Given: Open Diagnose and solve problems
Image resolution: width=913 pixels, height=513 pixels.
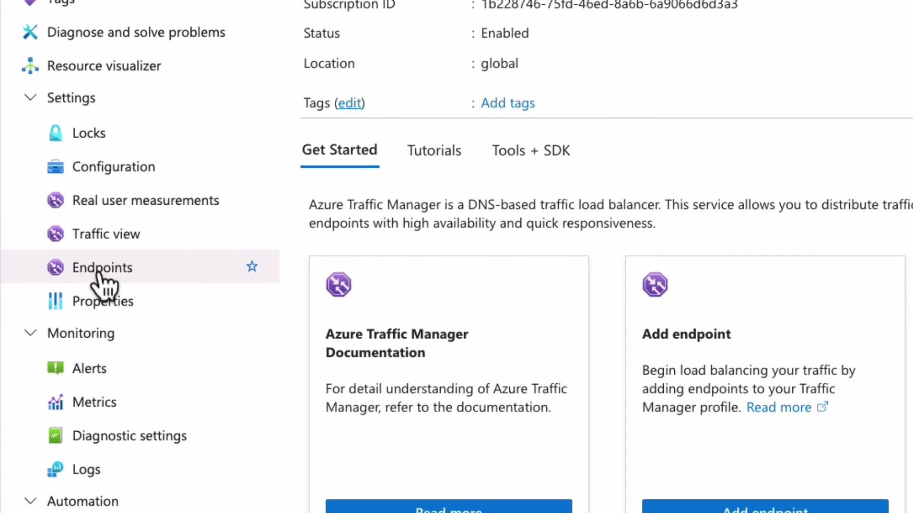Looking at the screenshot, I should [x=136, y=32].
